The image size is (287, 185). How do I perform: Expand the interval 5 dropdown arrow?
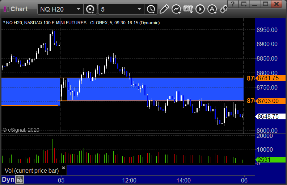pos(139,9)
